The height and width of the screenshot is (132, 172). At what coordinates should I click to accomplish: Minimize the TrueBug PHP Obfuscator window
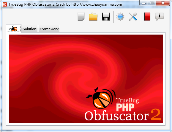click(x=143, y=3)
